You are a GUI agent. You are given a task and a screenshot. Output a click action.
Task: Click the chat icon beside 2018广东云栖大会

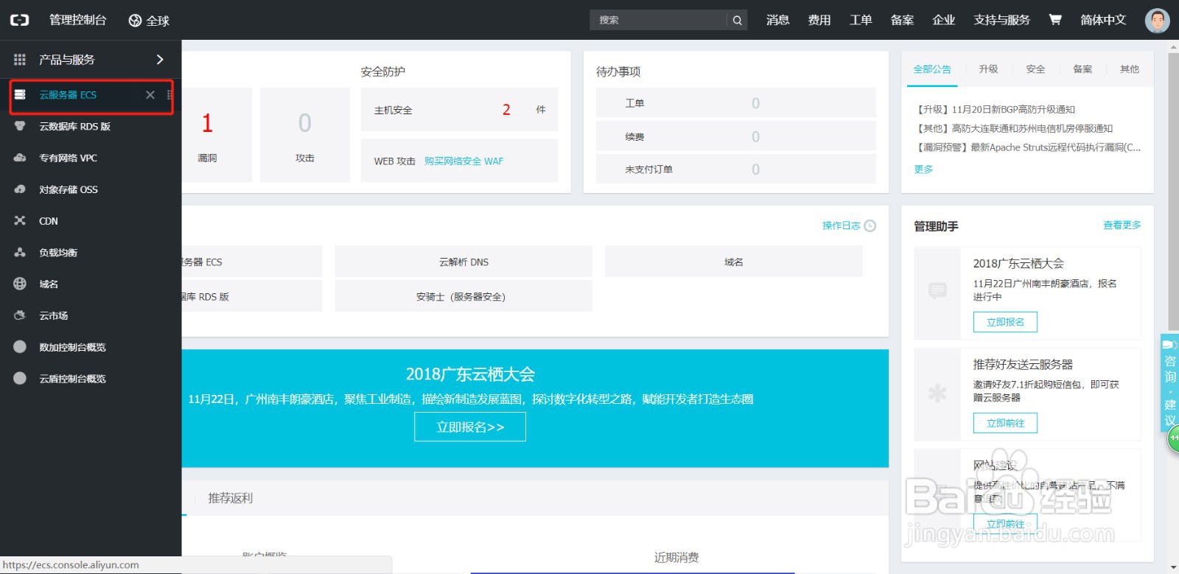[937, 290]
